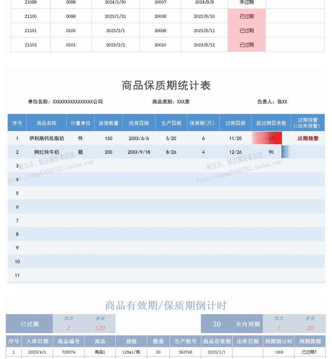Click the 保质期(月) column header

tap(203, 123)
